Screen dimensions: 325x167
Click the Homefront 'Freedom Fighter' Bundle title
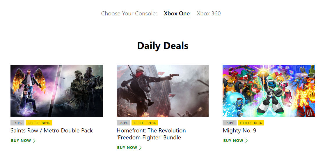tap(151, 134)
